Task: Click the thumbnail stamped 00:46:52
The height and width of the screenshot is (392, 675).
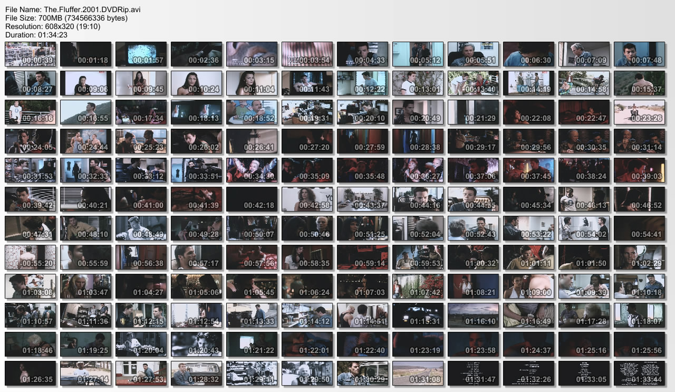Action: pos(639,199)
